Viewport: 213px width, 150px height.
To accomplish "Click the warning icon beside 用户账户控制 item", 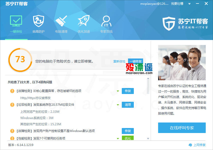I will [x=12, y=131].
